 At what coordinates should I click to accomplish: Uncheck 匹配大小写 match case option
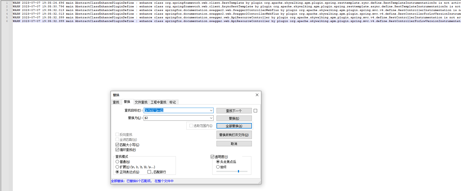tap(117, 145)
